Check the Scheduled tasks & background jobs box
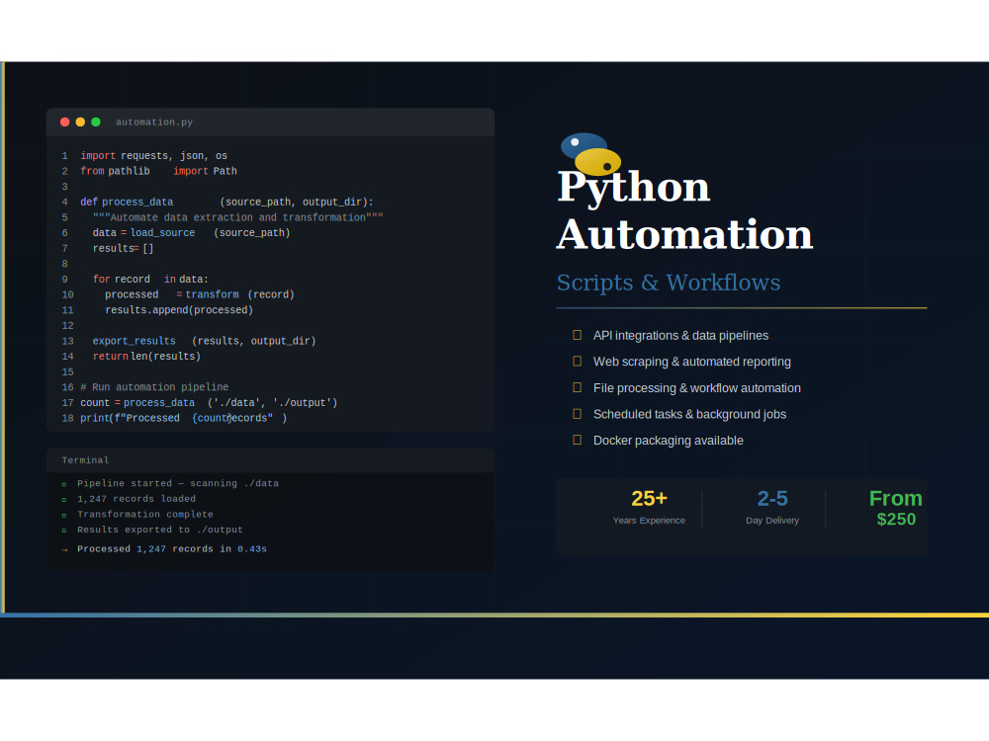This screenshot has height=741, width=989. 578,414
